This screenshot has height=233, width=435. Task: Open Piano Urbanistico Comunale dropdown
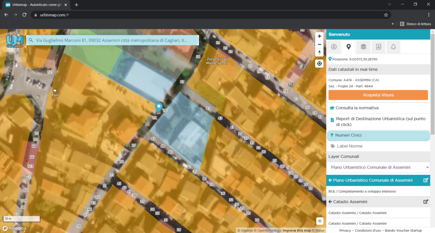[378, 167]
